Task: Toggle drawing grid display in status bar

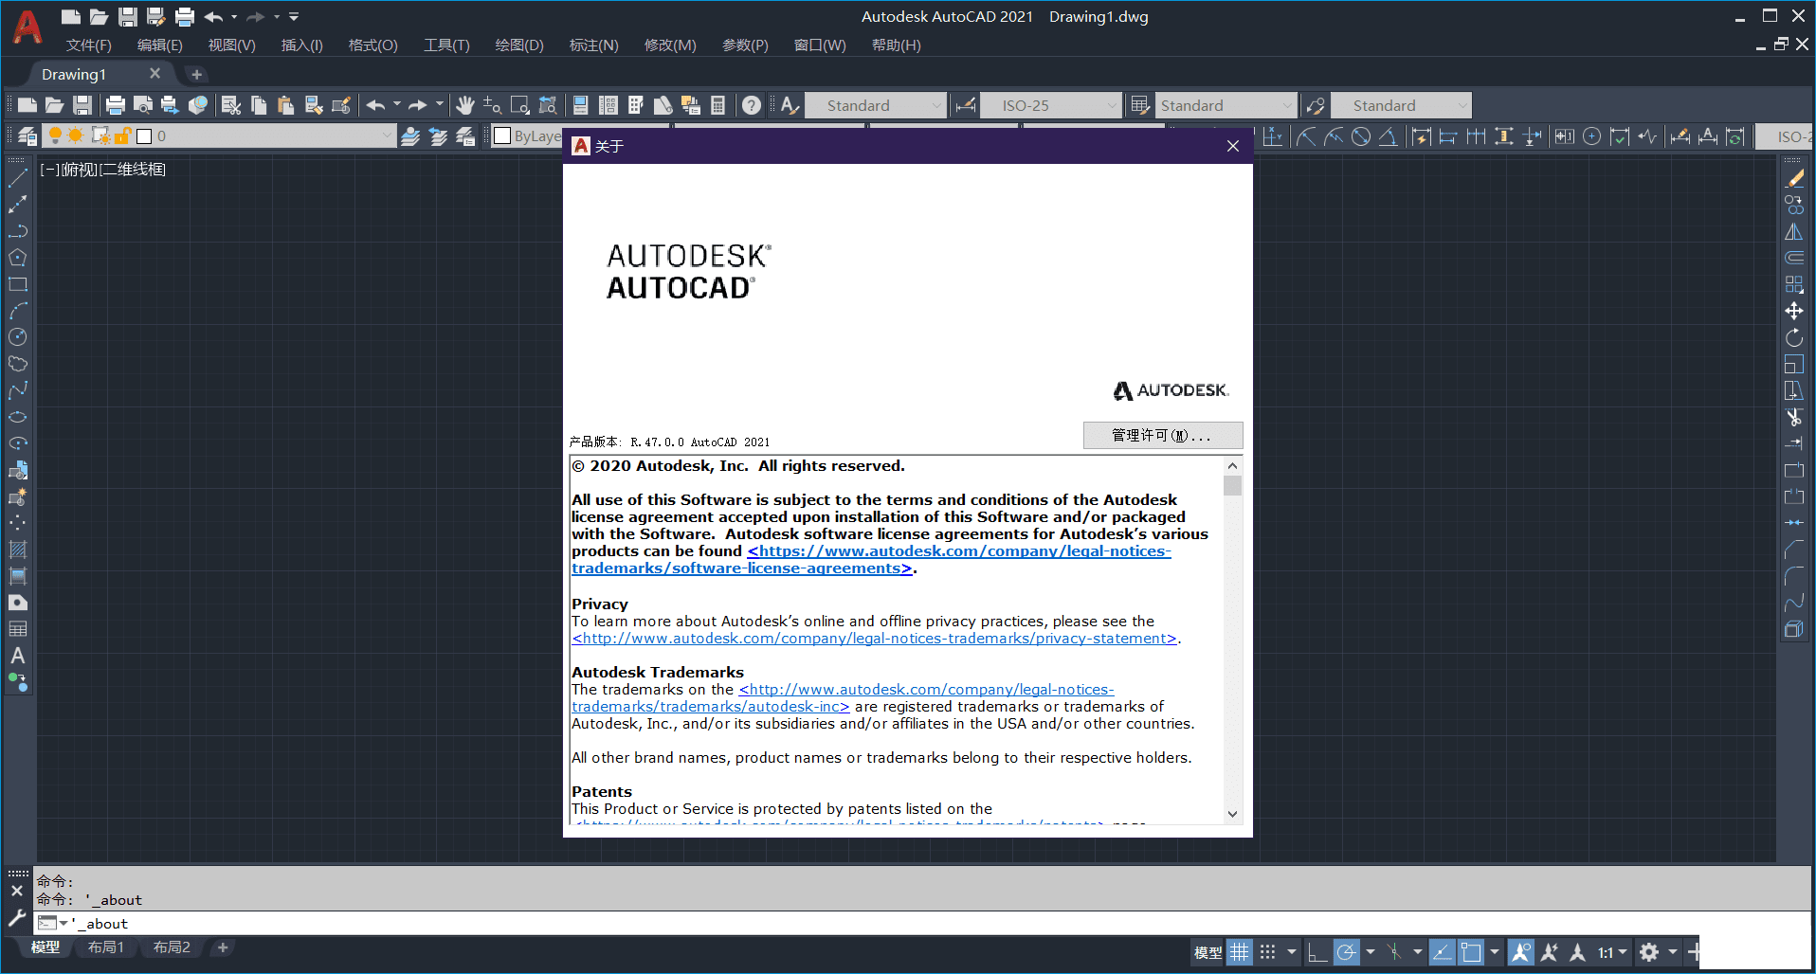Action: pos(1240,952)
